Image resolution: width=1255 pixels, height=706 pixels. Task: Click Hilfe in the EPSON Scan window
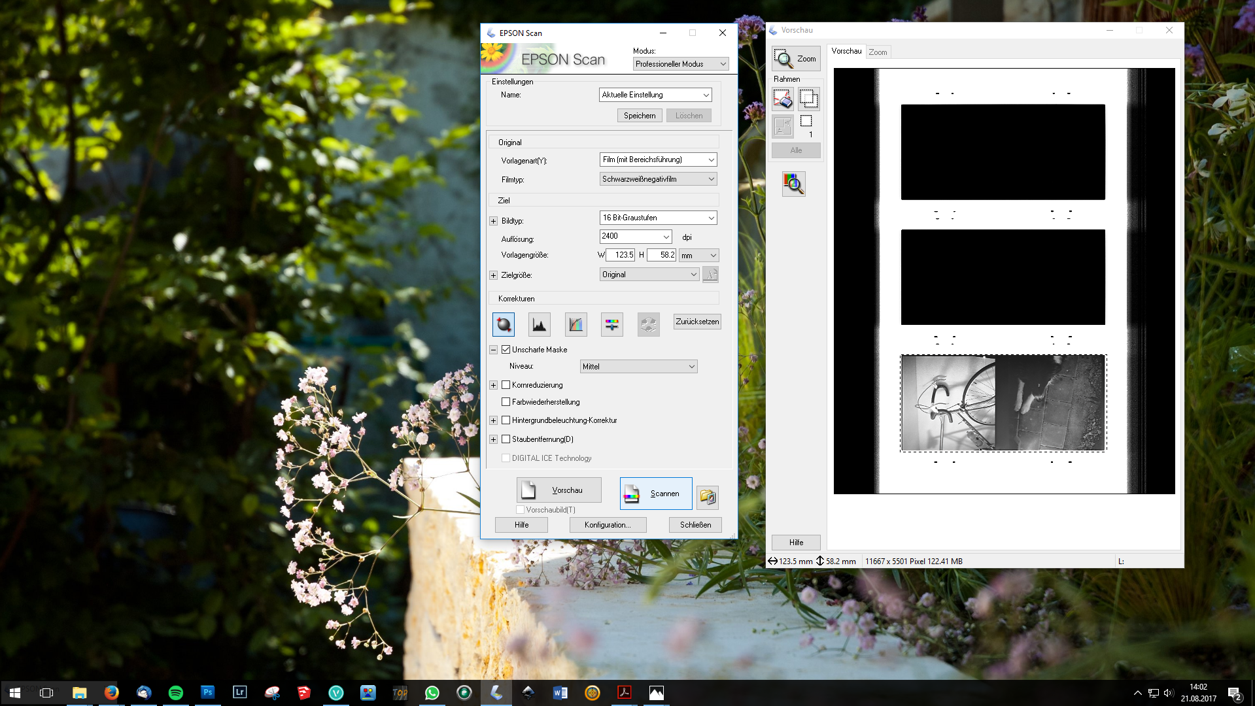522,525
